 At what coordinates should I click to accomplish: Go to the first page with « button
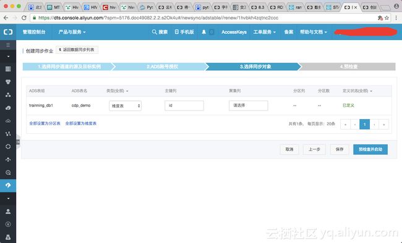(x=345, y=125)
